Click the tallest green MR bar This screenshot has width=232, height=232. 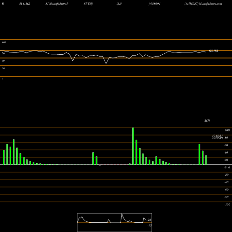coord(133,146)
